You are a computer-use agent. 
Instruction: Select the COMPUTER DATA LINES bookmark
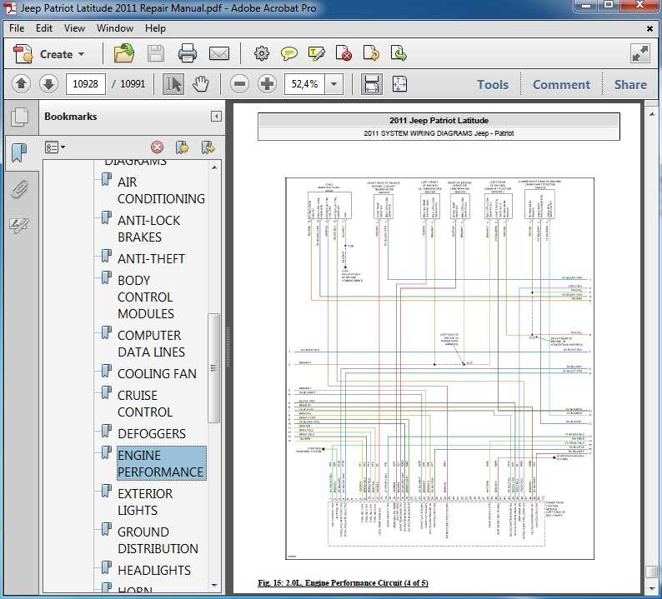(x=151, y=343)
